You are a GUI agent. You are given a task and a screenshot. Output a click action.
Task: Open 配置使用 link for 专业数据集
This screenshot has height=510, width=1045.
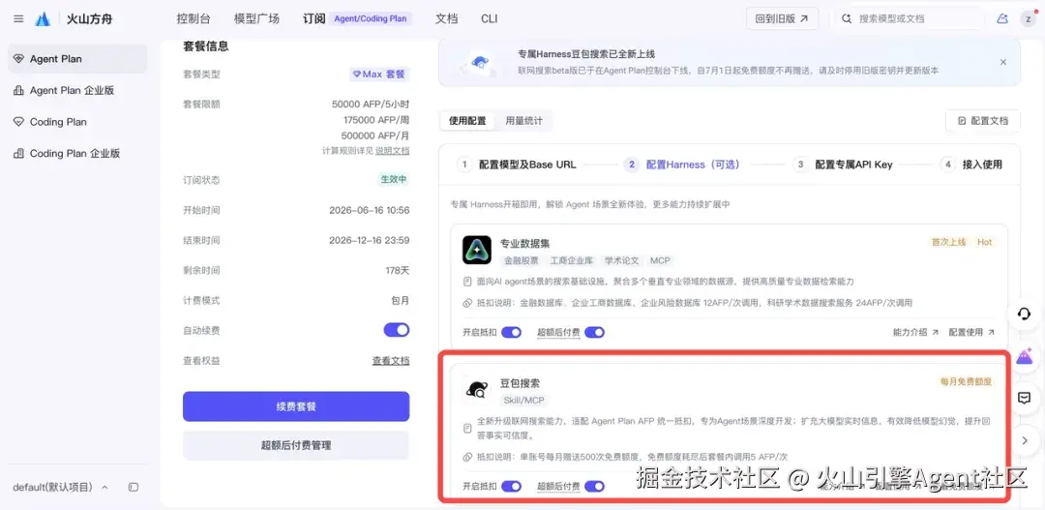coord(971,332)
